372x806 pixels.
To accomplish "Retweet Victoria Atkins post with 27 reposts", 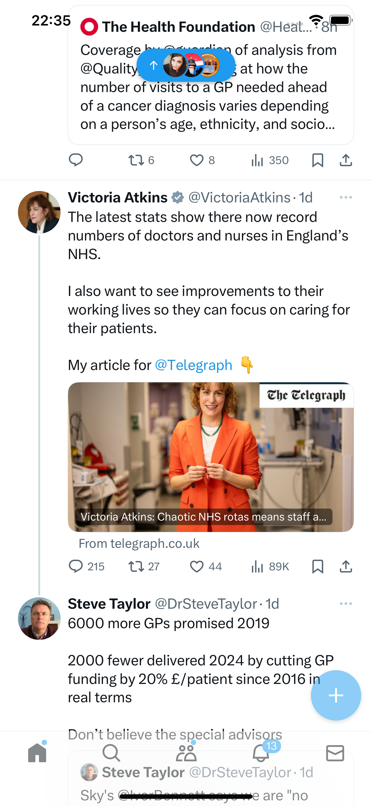I will pyautogui.click(x=144, y=566).
